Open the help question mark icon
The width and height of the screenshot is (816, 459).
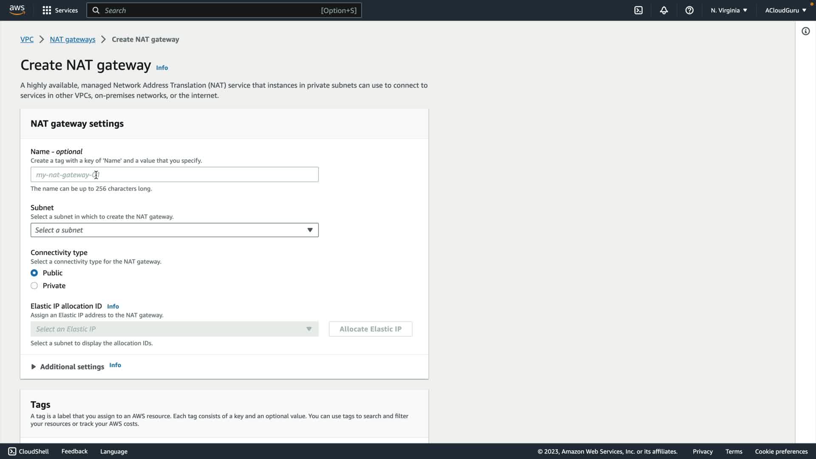tap(689, 10)
